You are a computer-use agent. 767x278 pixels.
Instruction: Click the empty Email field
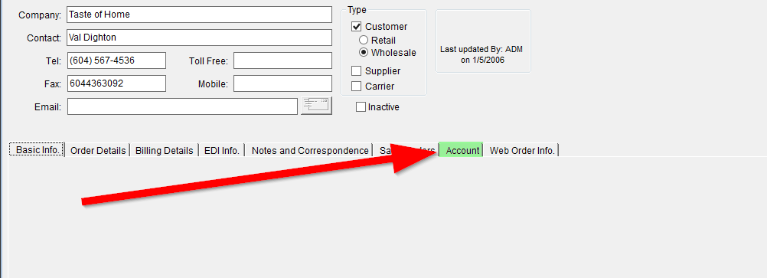182,106
